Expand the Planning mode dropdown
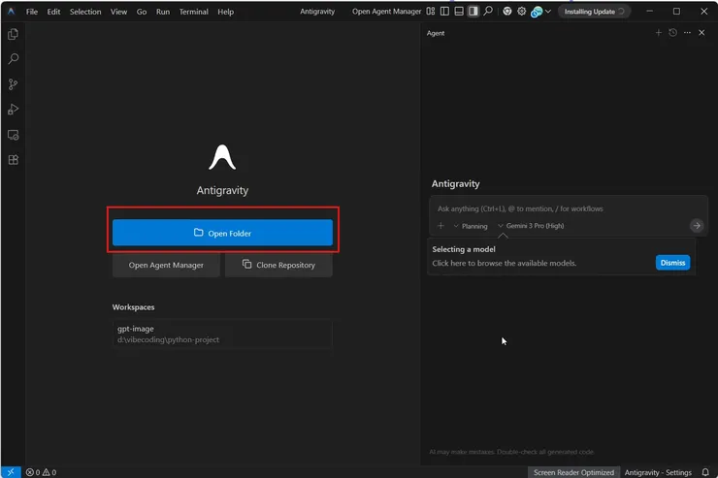This screenshot has height=478, width=718. [471, 226]
